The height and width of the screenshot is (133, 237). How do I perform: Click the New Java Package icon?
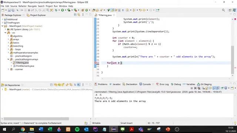pyautogui.click(x=83, y=10)
